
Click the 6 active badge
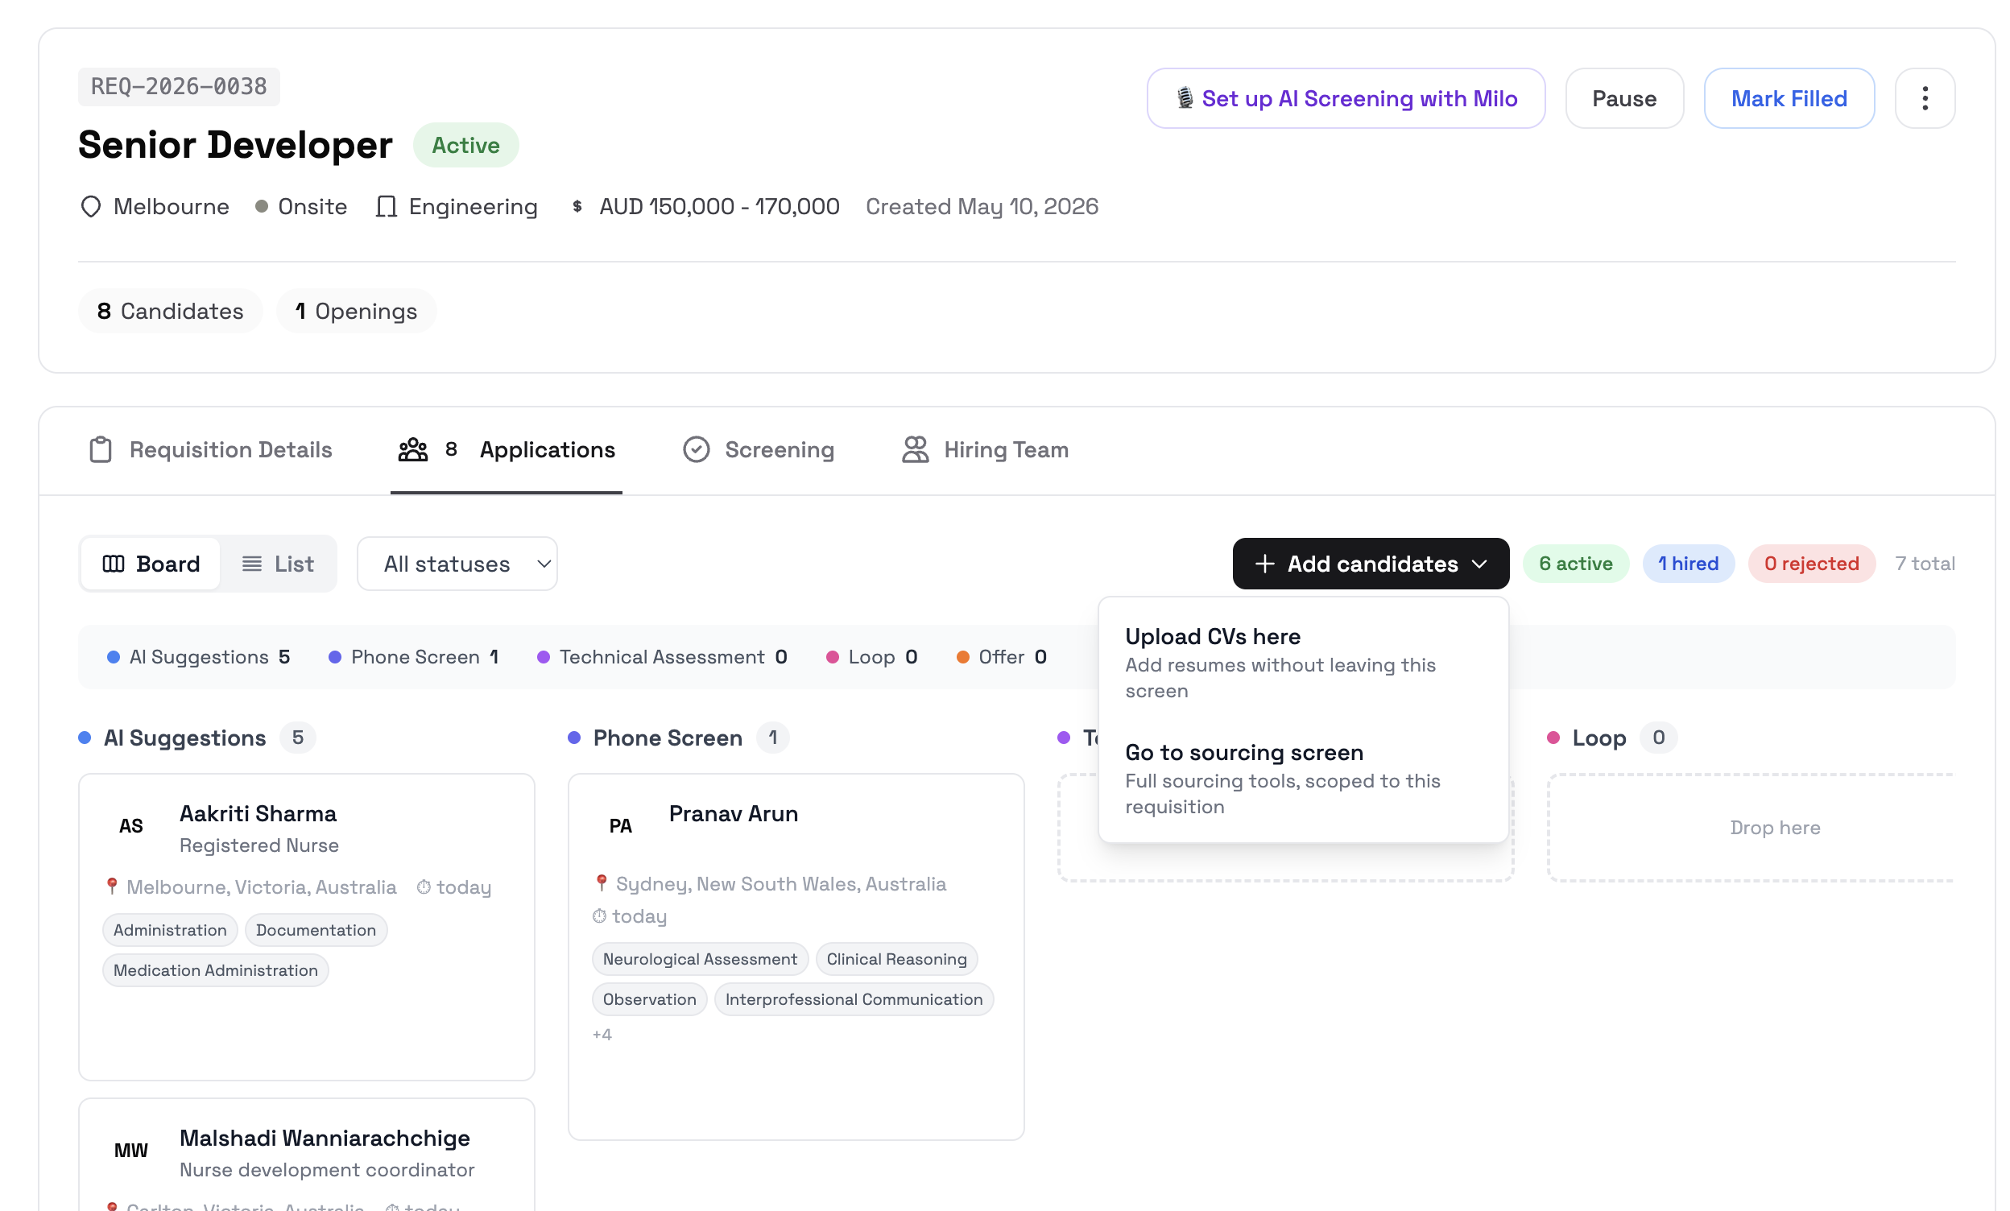tap(1574, 564)
